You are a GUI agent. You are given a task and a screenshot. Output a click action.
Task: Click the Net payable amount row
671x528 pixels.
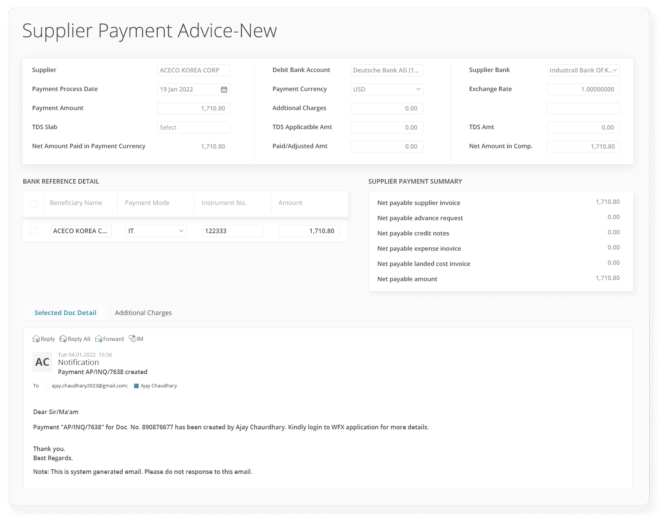point(498,279)
